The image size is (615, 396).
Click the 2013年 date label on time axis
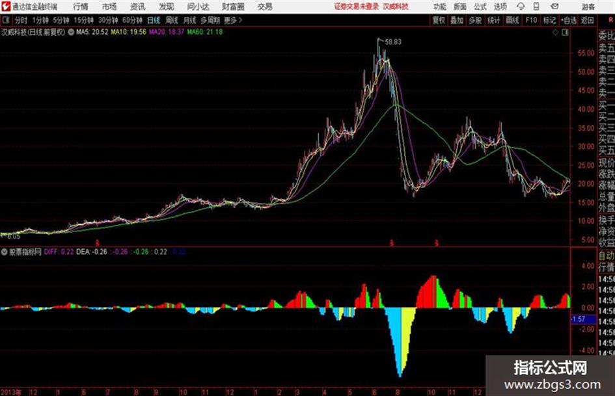(11, 391)
